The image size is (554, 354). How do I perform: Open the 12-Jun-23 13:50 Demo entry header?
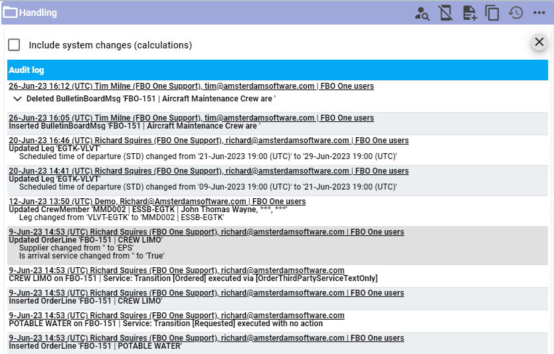click(157, 202)
